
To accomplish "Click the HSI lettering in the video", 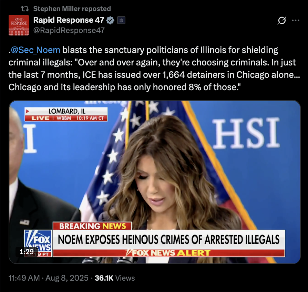I will coord(246,133).
